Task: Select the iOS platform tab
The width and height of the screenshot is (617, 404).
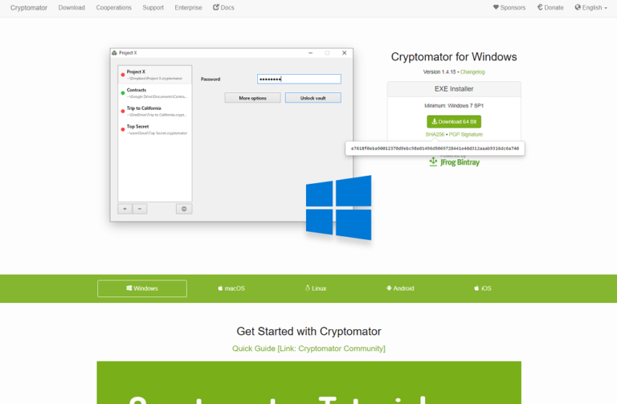Action: [x=483, y=288]
